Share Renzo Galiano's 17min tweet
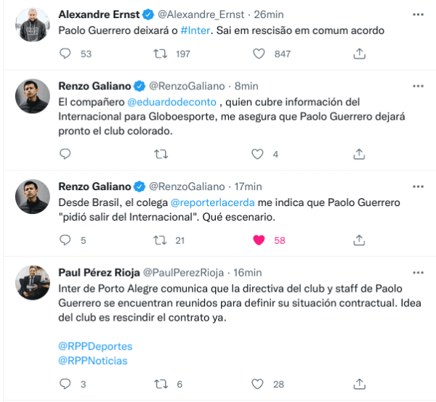 [359, 240]
